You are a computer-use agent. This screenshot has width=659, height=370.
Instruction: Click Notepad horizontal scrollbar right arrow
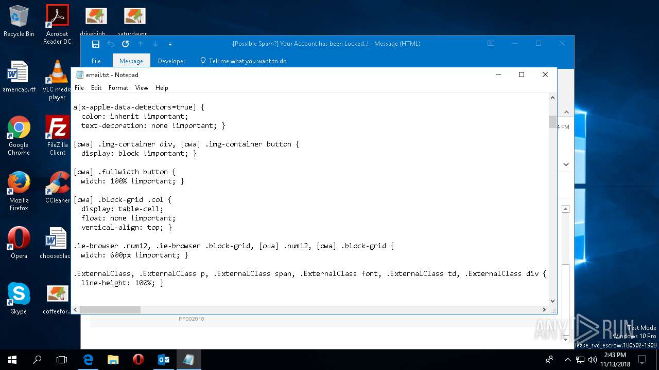tap(544, 309)
